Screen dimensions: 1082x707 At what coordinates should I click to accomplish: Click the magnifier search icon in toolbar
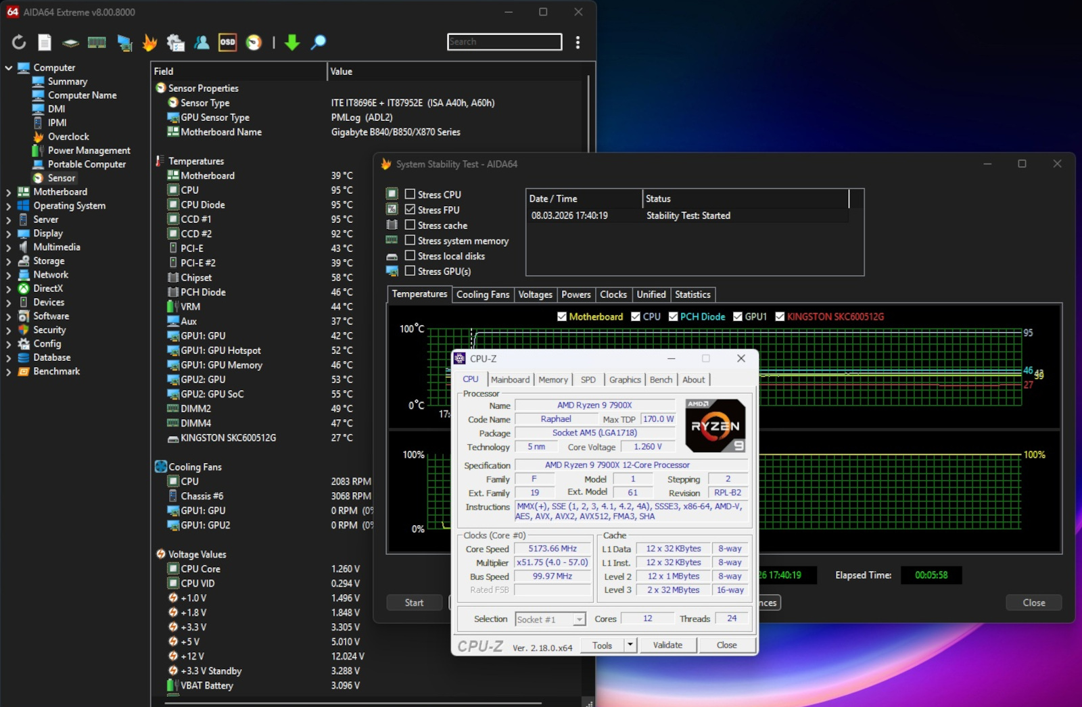pyautogui.click(x=319, y=43)
